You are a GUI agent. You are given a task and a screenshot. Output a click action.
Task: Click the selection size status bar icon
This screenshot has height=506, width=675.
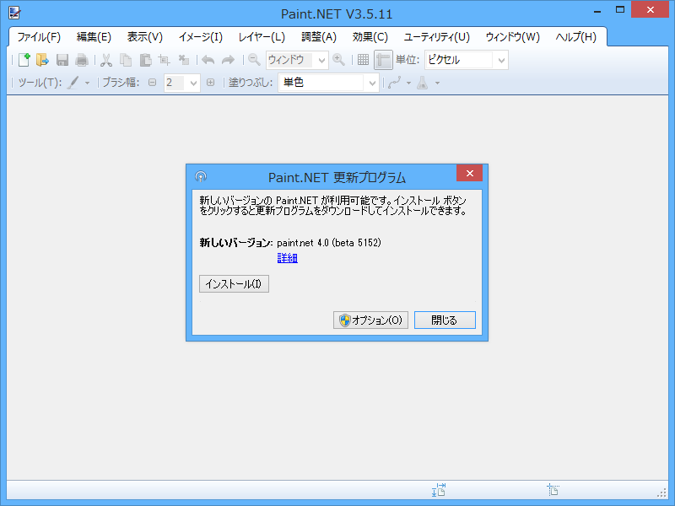439,490
